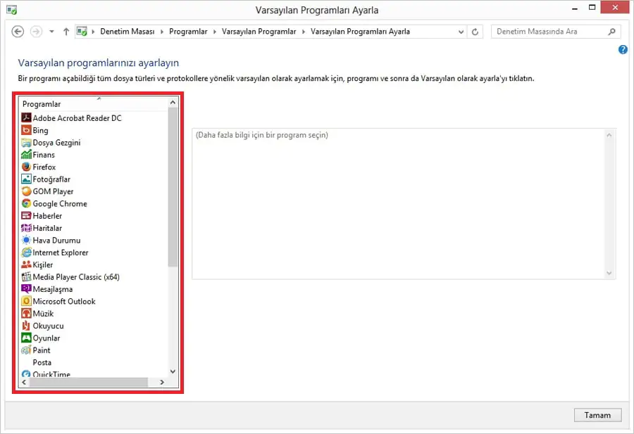Select the Adobe Acrobat Reader DC icon
Viewport: 634px width, 434px height.
pos(26,118)
